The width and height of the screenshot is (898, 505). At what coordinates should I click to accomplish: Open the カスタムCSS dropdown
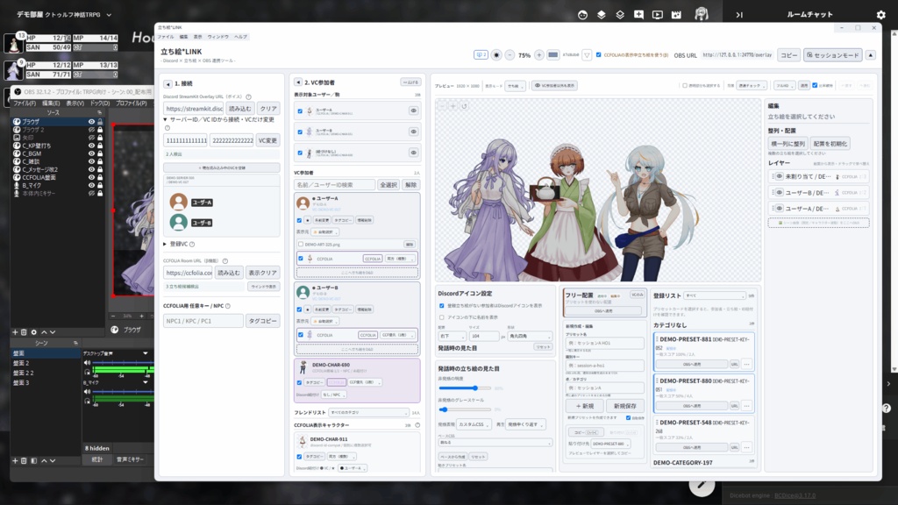click(474, 424)
